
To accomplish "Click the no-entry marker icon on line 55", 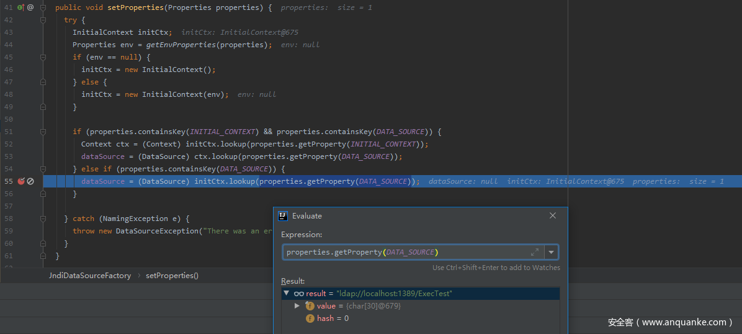I will [30, 181].
